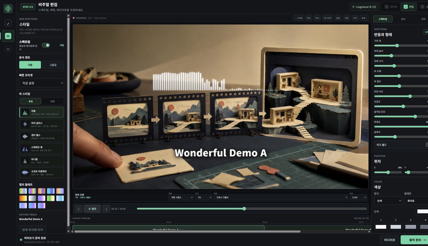Jump to previous track in player
Viewport: 428px width, 246px height.
click(x=79, y=209)
